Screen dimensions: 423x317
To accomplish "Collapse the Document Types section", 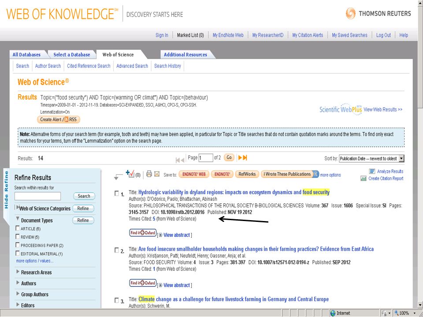I will click(18, 219).
